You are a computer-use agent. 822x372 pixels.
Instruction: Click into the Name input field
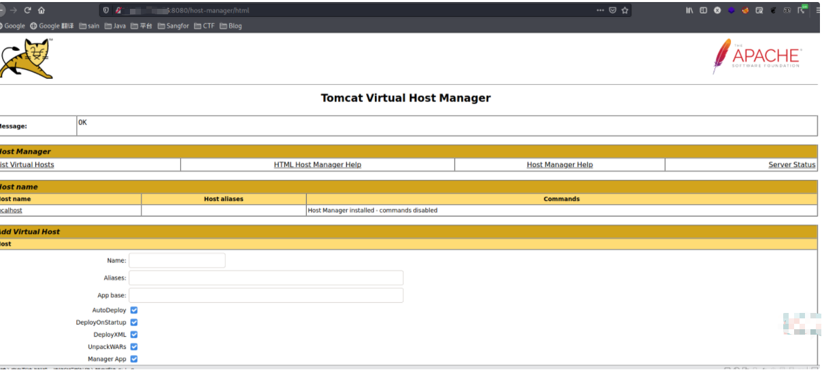(177, 261)
